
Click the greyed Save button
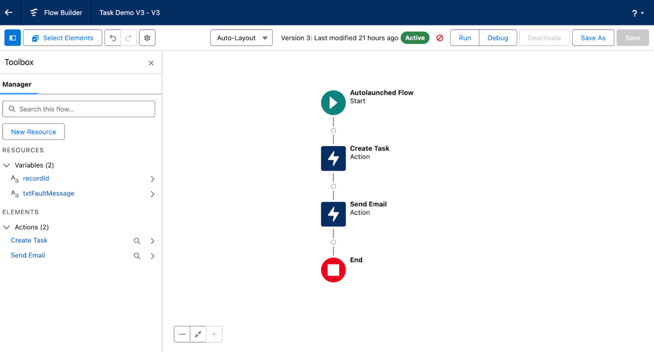click(633, 38)
